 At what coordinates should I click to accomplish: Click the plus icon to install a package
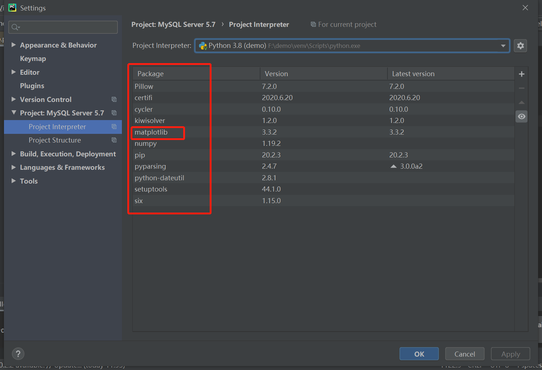click(521, 74)
